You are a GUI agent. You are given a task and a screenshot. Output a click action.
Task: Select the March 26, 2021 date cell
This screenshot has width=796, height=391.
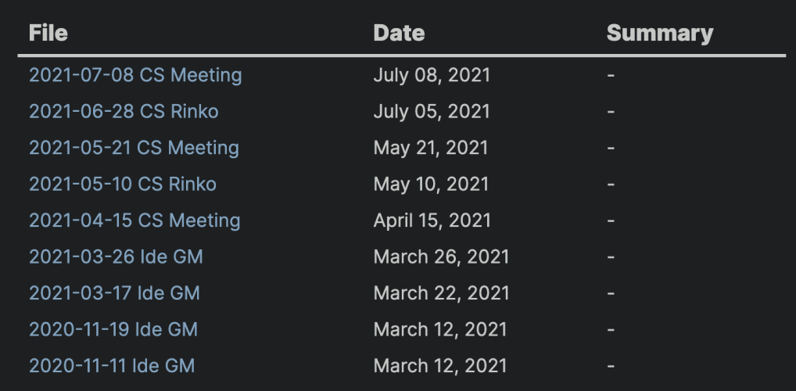(x=441, y=257)
